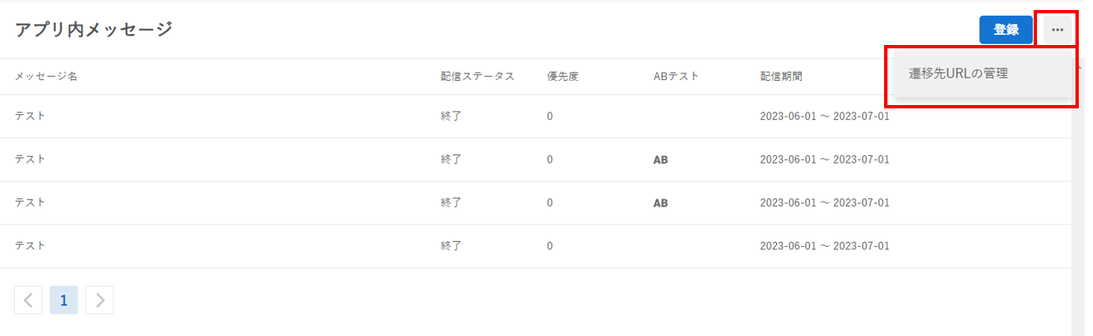
Task: Click the ABテスト column header
Action: 676,77
